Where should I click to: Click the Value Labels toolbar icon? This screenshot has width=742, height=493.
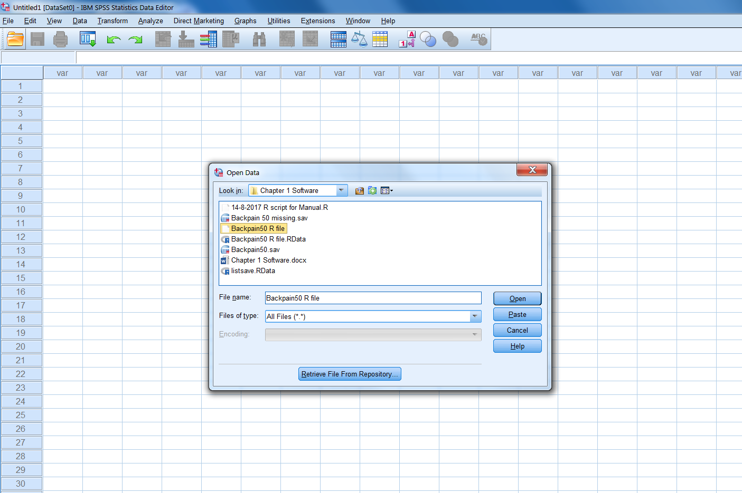pos(407,40)
